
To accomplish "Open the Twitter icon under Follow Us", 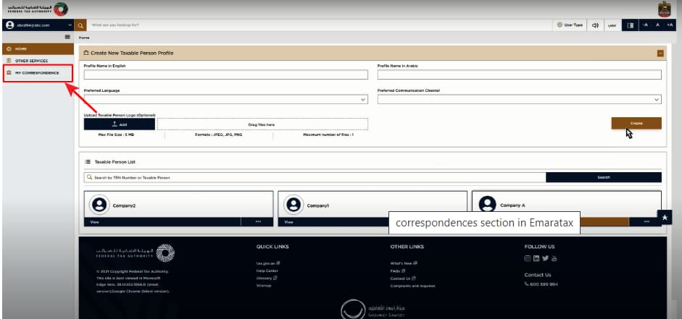I will point(546,258).
